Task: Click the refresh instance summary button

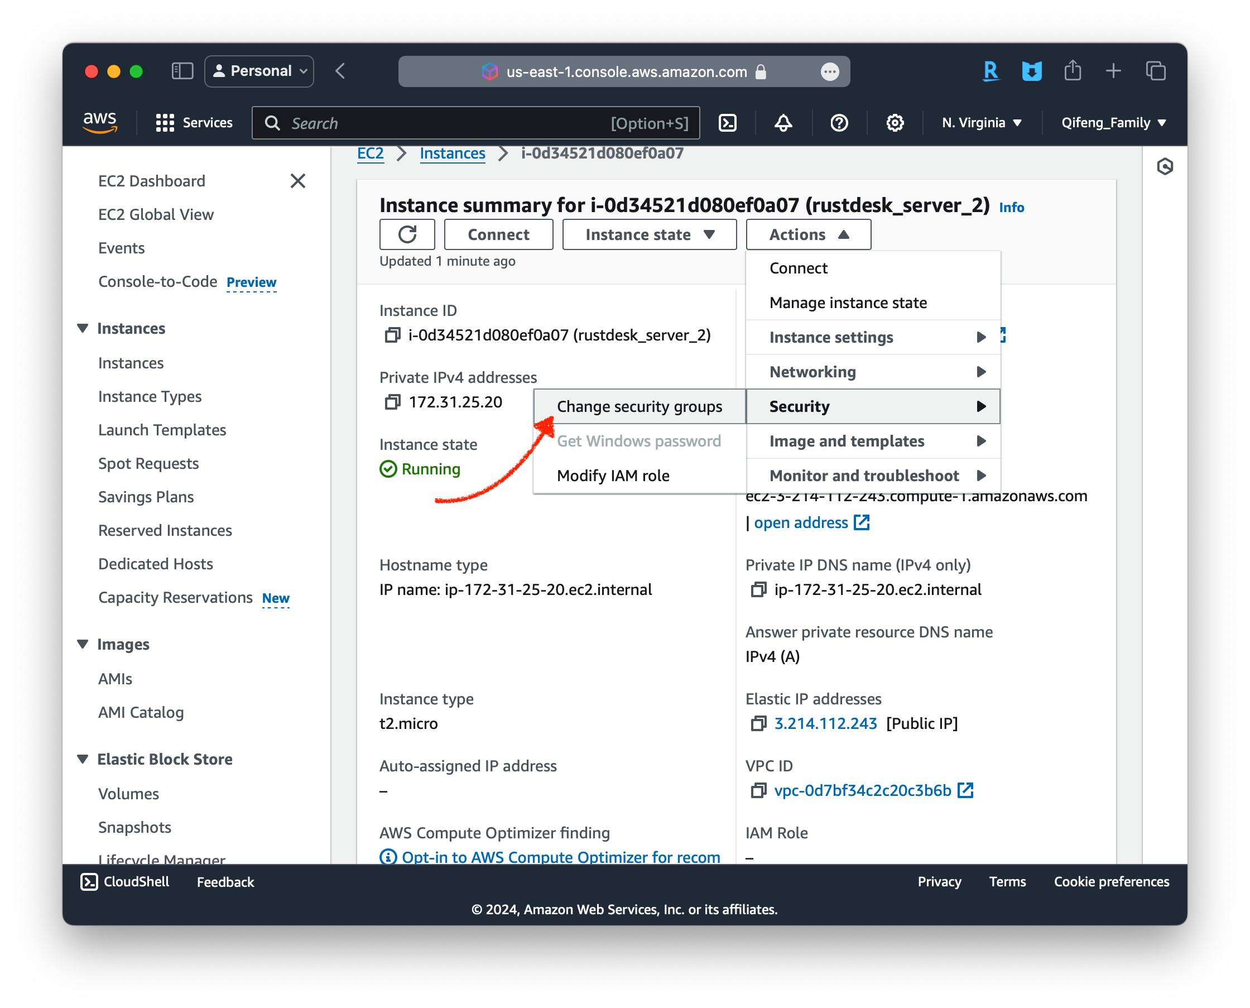Action: click(x=407, y=234)
